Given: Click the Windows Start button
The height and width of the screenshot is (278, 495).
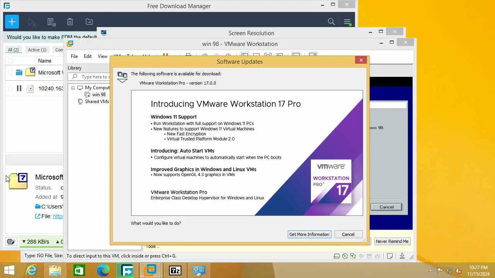Looking at the screenshot, I should [x=9, y=270].
